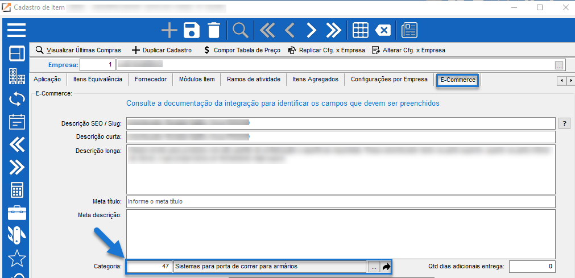Open search with the magnifying glass icon
This screenshot has width=575, height=278.
241,30
